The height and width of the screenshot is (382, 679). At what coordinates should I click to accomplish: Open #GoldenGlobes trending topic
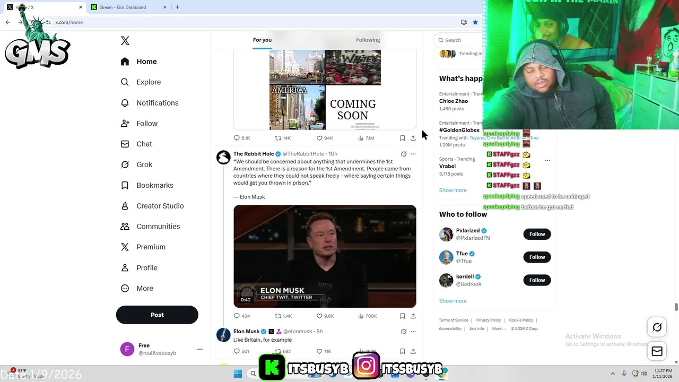point(459,130)
